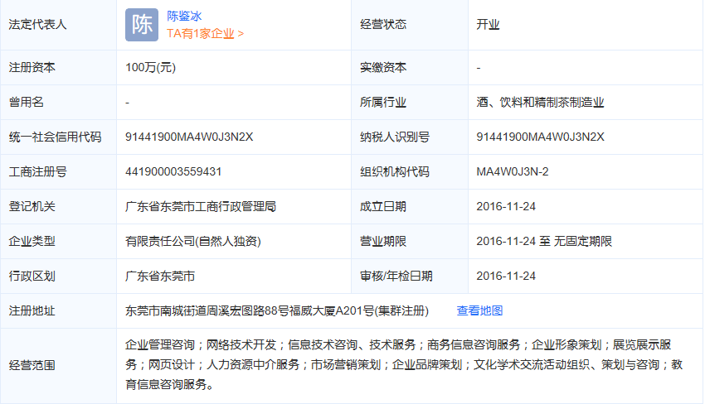Open the 查看地图 map link

479,310
